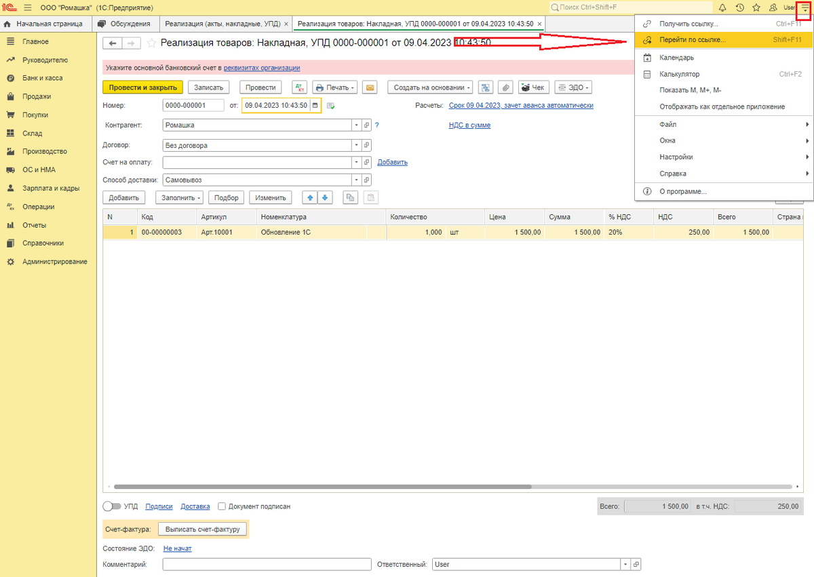
Task: Click the Чек receipt button
Action: tap(533, 87)
